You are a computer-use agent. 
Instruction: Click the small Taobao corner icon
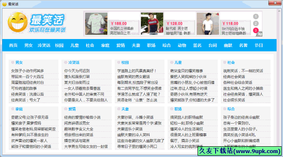coord(259,34)
